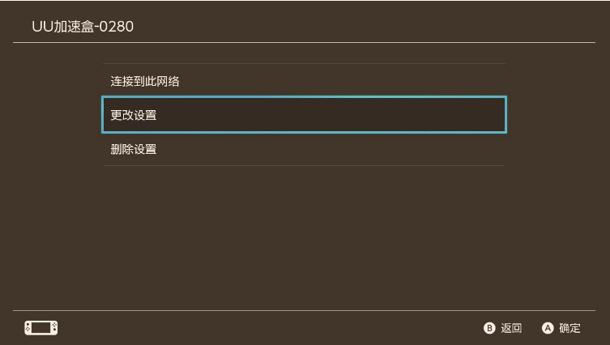Click the teal-outlined settings row
Image resolution: width=610 pixels, height=345 pixels.
[304, 115]
